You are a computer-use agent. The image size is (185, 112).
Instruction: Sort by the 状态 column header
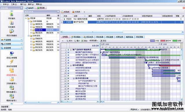(x=68, y=16)
